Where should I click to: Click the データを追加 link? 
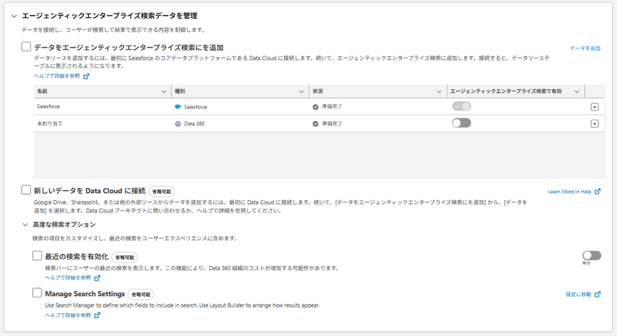tap(585, 48)
